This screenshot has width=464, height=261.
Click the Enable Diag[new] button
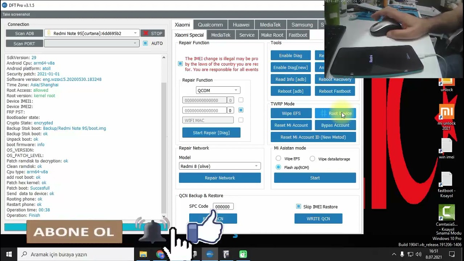(291, 67)
